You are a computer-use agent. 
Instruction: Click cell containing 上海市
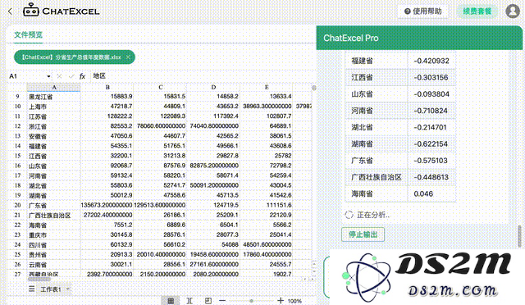53,107
